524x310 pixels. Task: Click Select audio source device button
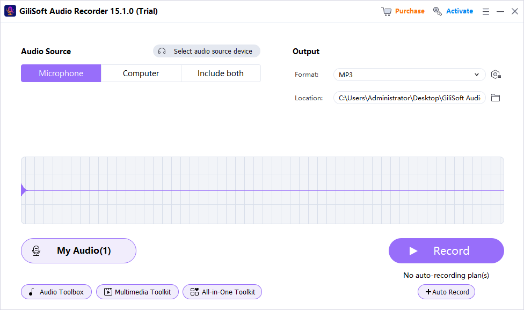207,51
